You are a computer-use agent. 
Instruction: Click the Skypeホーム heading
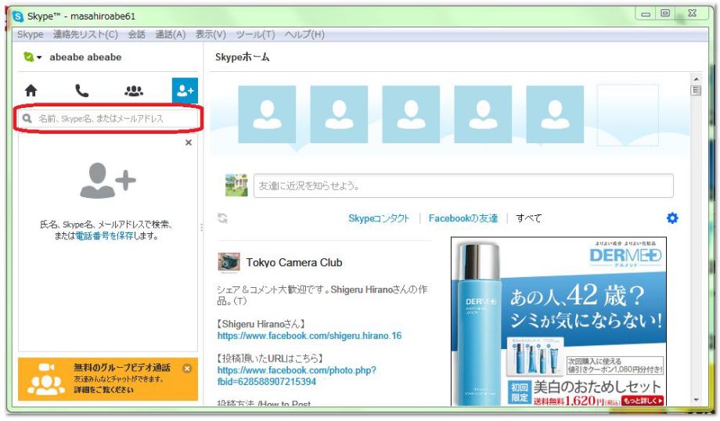pyautogui.click(x=243, y=57)
